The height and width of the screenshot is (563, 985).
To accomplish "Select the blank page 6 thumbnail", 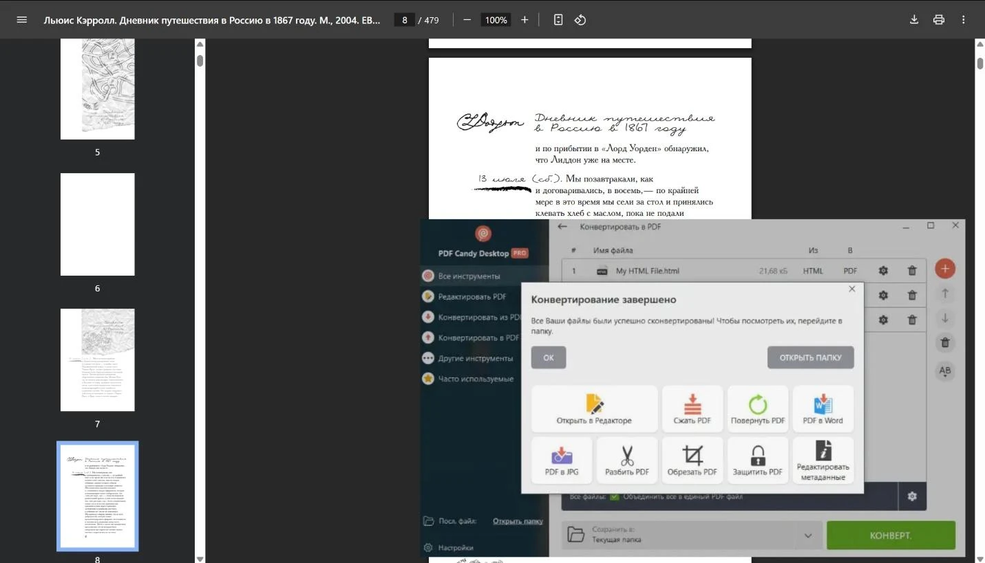I will [x=97, y=224].
